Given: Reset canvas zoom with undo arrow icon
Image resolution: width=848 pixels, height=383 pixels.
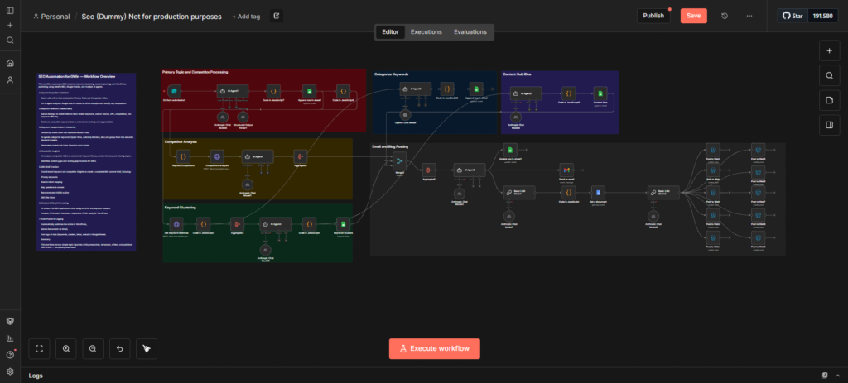Looking at the screenshot, I should [120, 349].
